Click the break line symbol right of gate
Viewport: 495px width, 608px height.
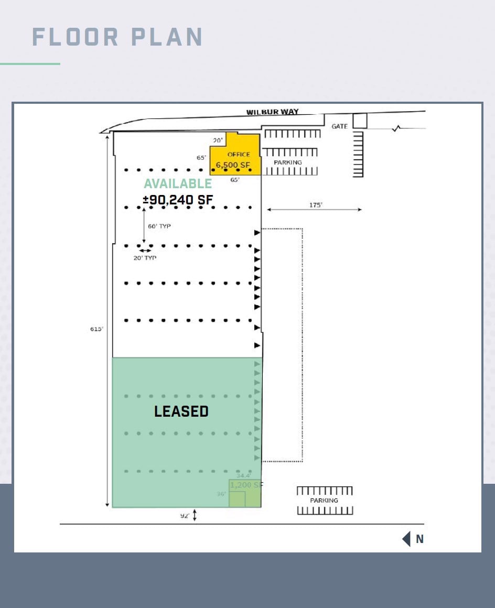click(x=397, y=128)
